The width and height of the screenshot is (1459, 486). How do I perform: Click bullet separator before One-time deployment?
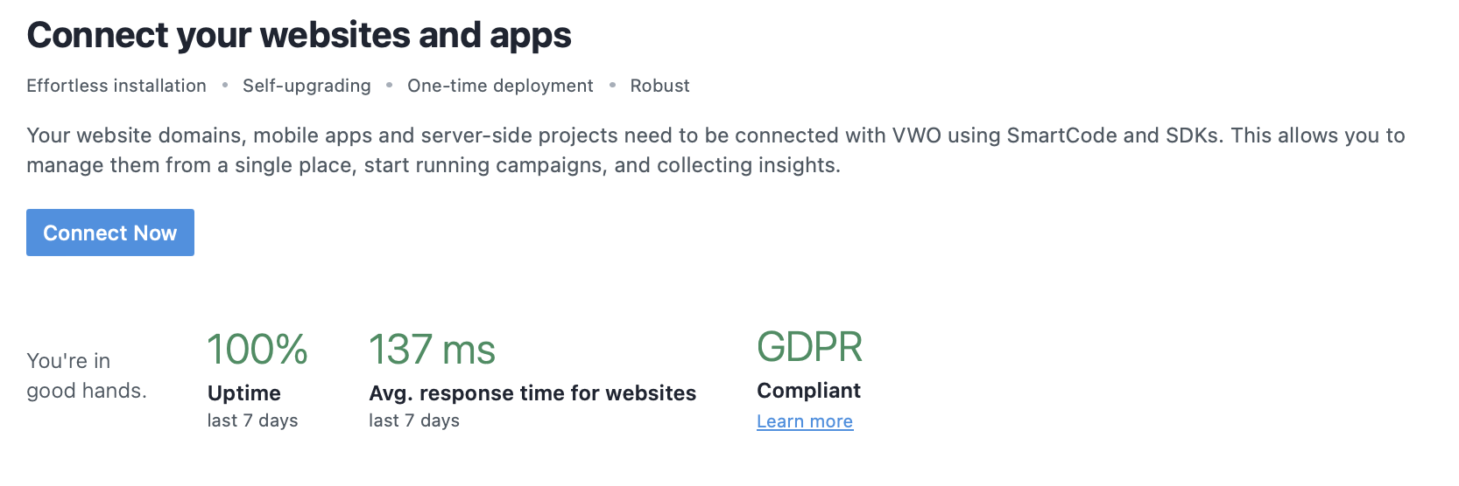click(389, 85)
